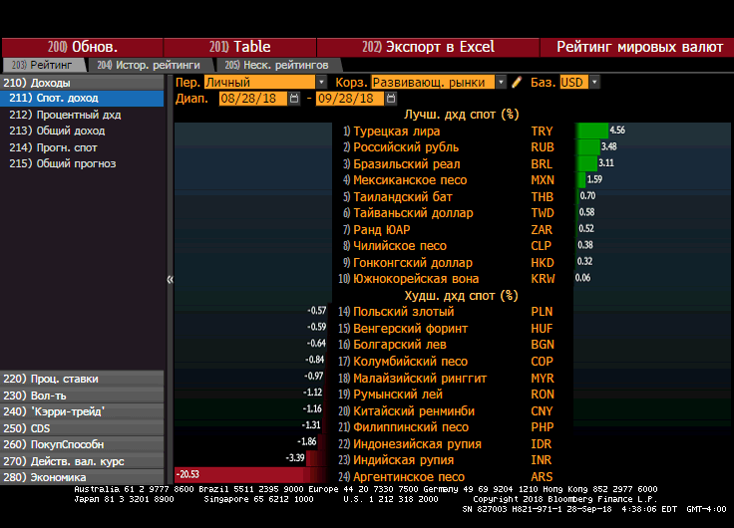Click the Лучш. дхд спот (%) header

click(x=462, y=115)
